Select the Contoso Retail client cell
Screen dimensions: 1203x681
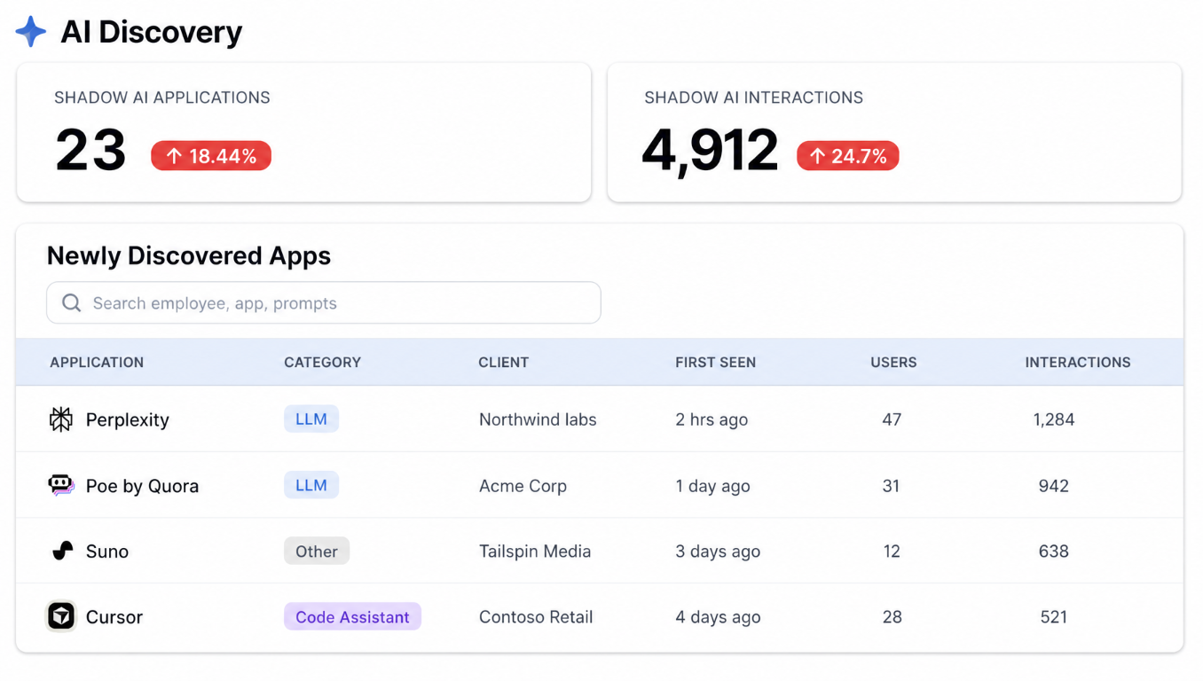point(536,617)
